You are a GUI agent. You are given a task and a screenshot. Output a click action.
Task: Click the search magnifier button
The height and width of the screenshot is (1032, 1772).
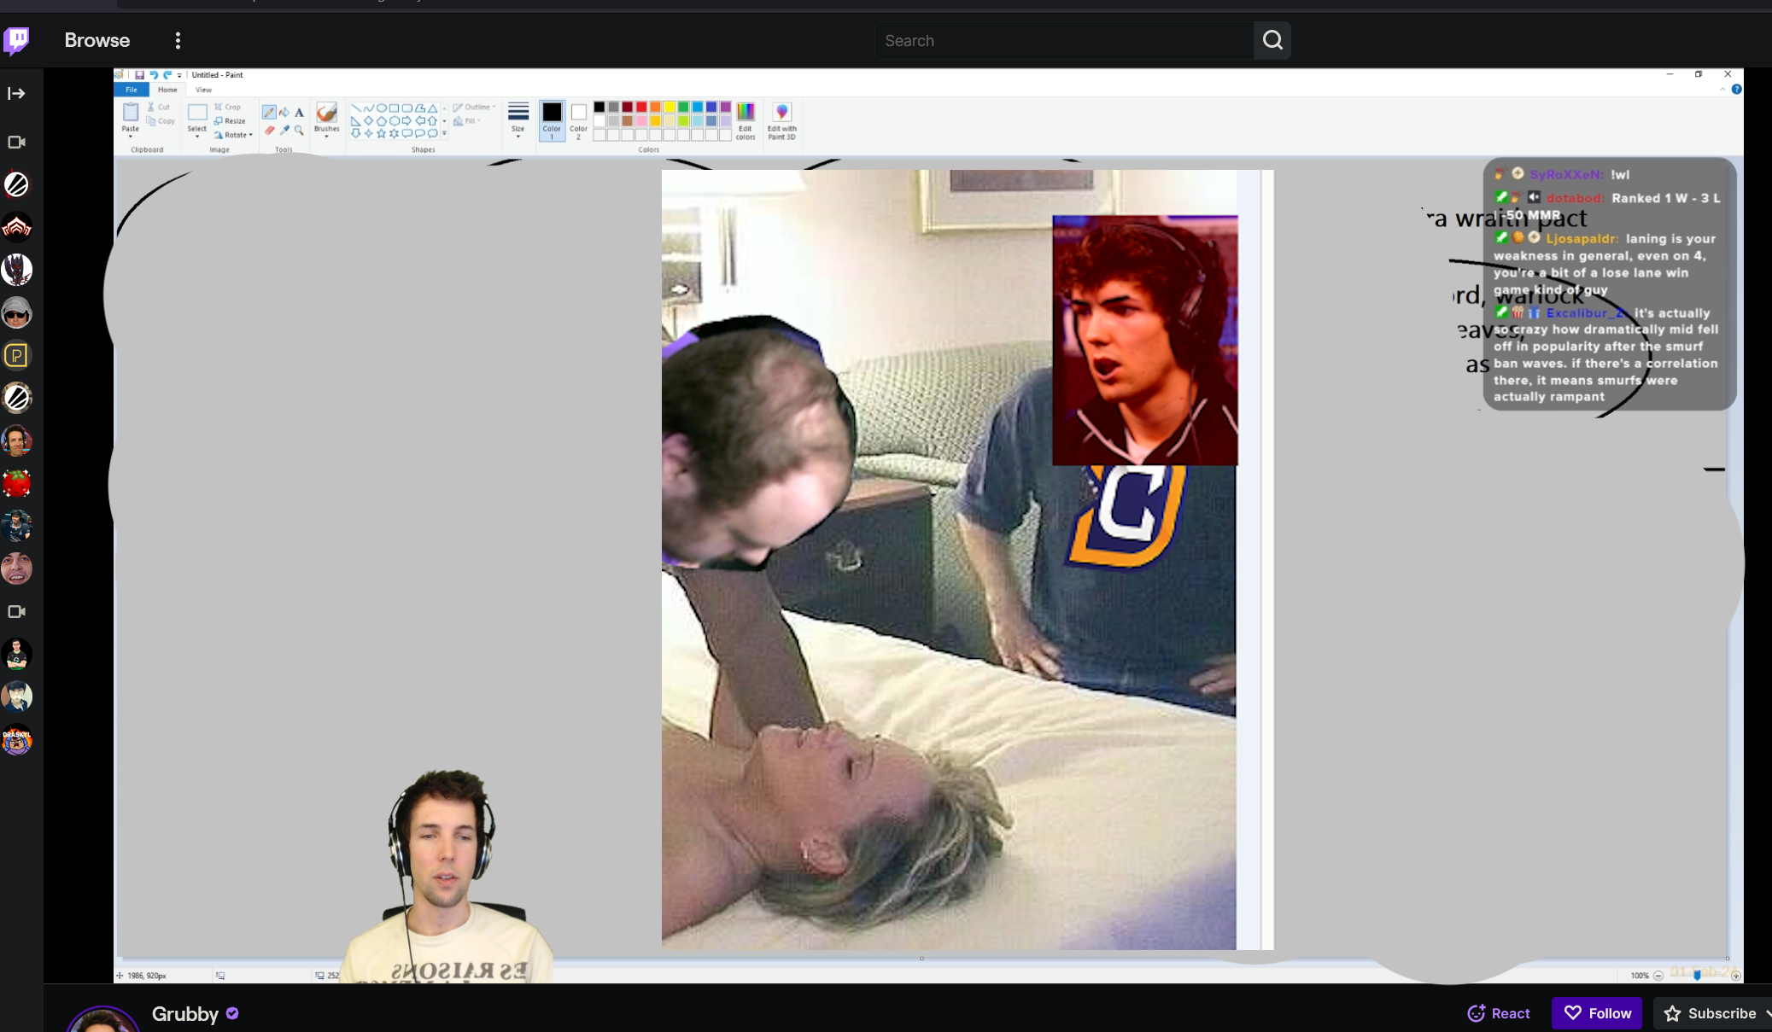pyautogui.click(x=1272, y=40)
